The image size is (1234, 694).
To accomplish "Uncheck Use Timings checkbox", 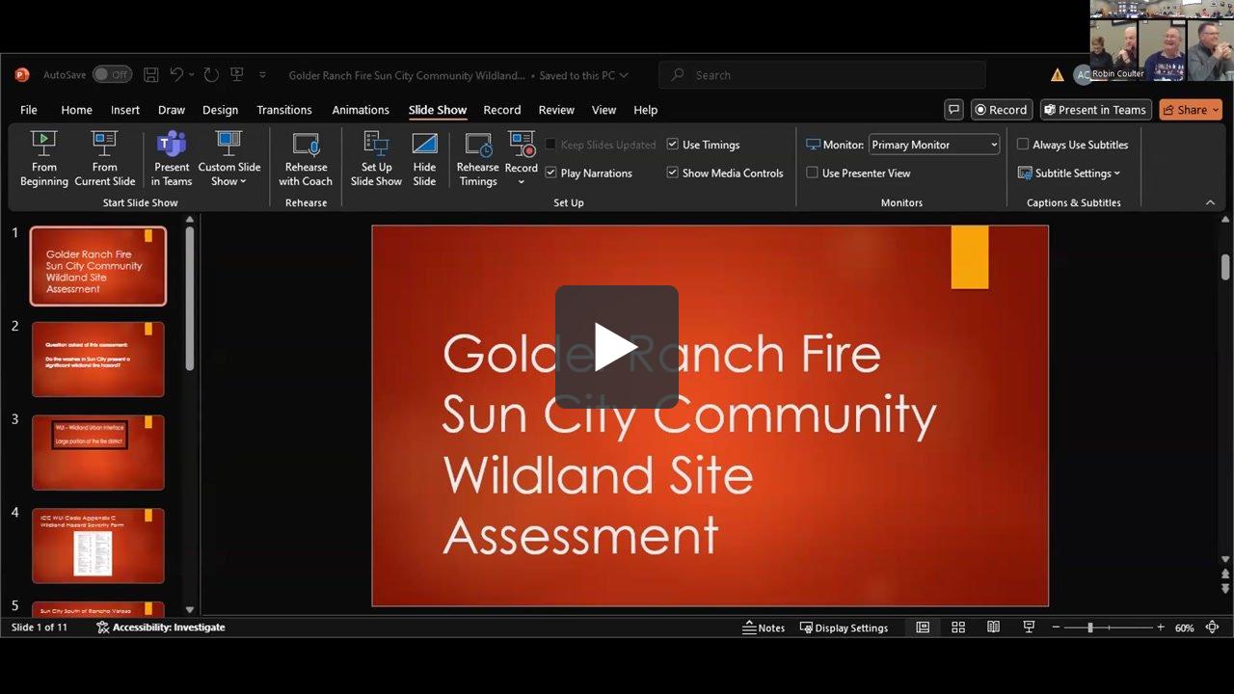I will pyautogui.click(x=673, y=145).
